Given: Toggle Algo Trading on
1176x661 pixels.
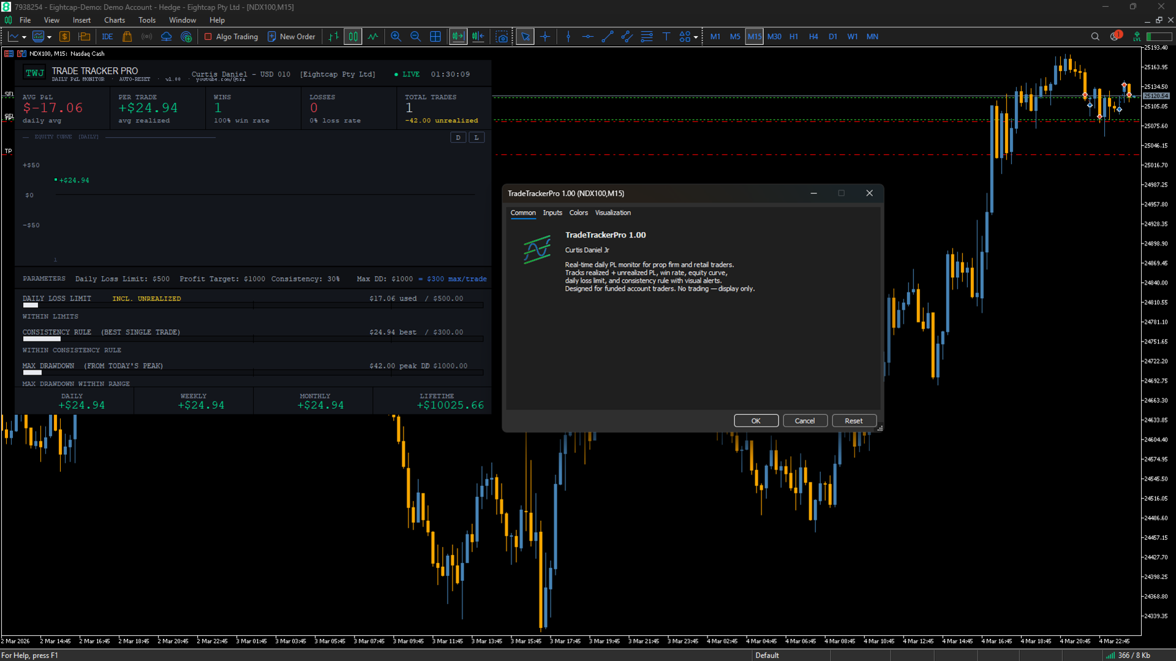Looking at the screenshot, I should [x=232, y=37].
